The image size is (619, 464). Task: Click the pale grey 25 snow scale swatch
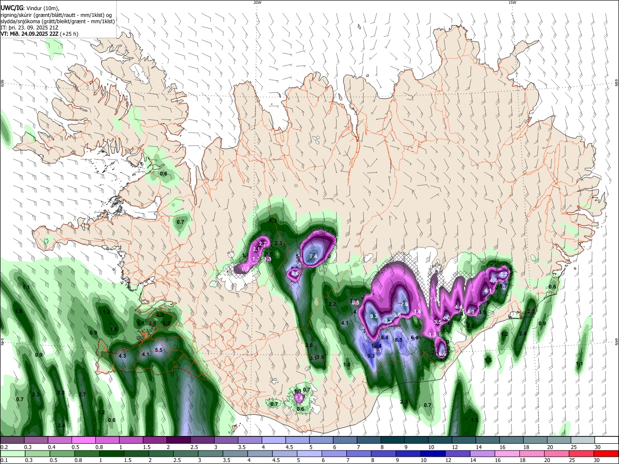coord(582,440)
